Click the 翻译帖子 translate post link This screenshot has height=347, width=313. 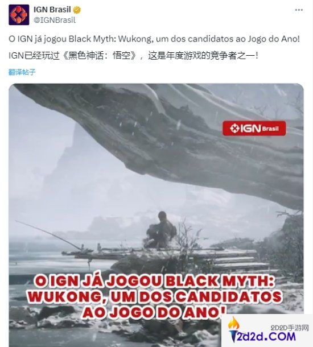point(22,72)
